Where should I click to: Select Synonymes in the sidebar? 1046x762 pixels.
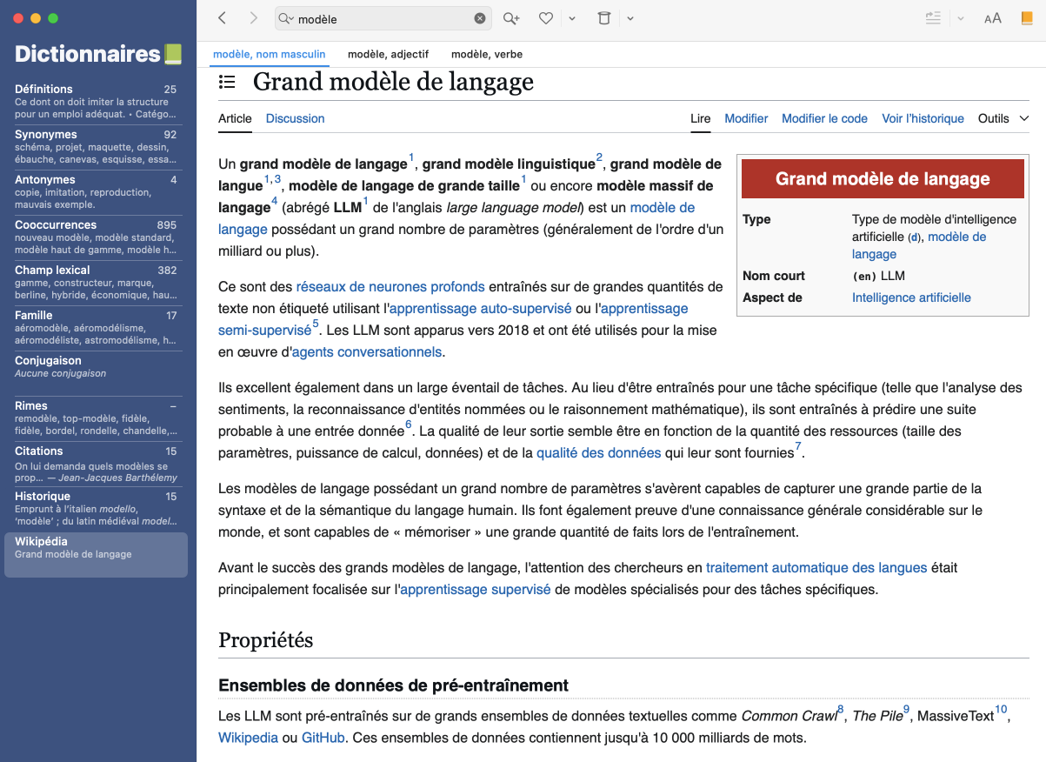96,146
